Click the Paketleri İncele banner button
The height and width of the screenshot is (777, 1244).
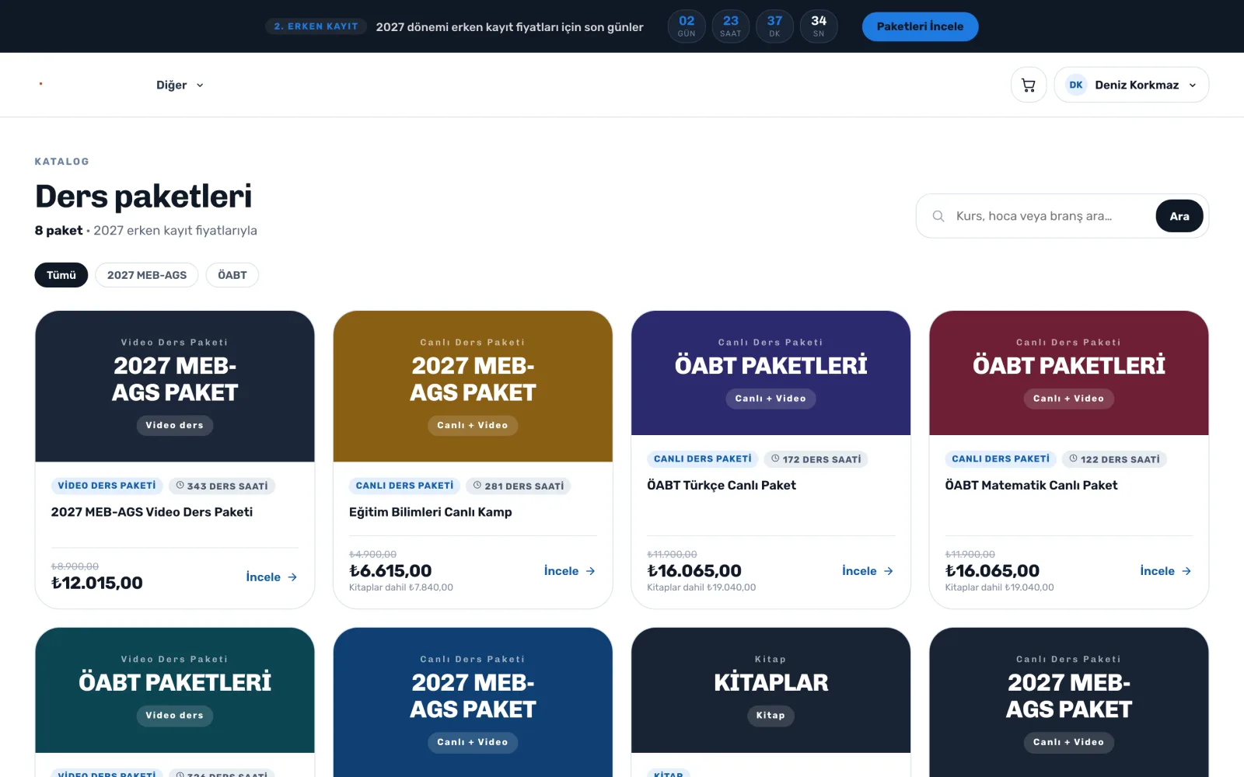point(920,26)
